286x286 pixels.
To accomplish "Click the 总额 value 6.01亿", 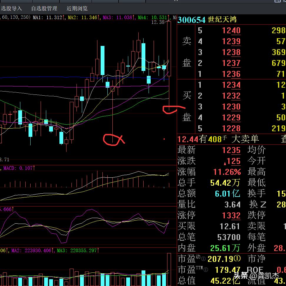I will pyautogui.click(x=227, y=194).
